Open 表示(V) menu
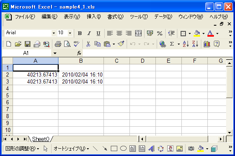 (72, 17)
